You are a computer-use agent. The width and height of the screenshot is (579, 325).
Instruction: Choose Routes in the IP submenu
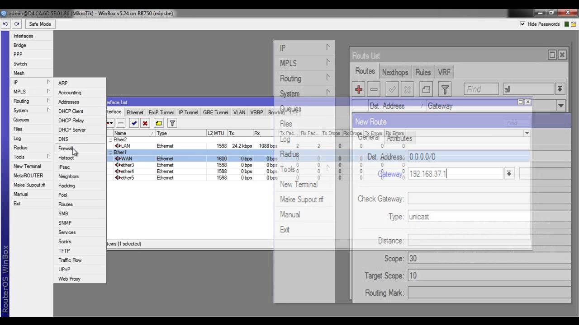[66, 204]
